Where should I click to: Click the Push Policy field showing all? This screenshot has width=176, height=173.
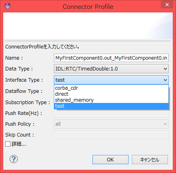tap(111, 124)
